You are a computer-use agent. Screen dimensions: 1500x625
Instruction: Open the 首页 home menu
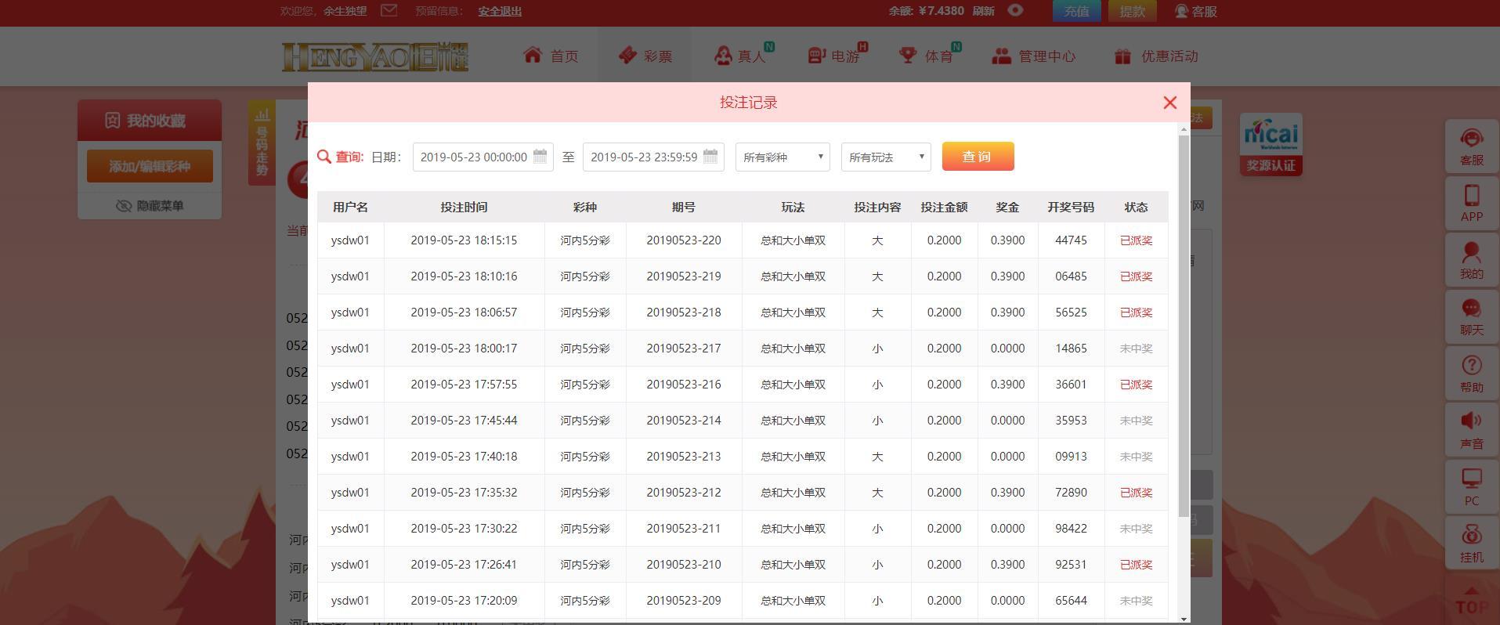(x=551, y=56)
